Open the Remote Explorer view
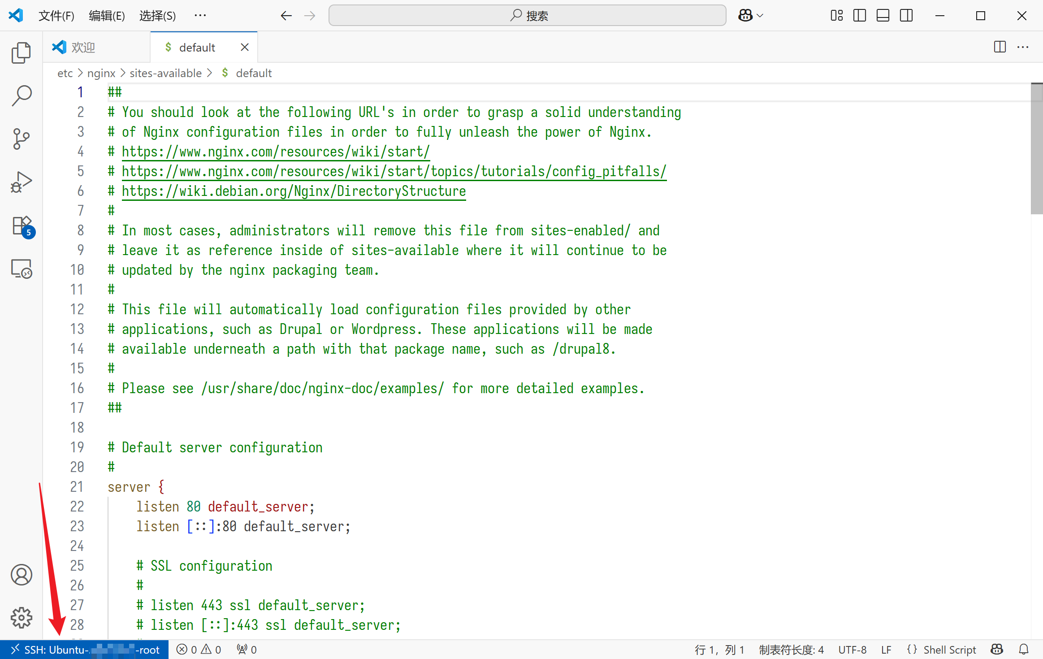 coord(21,269)
